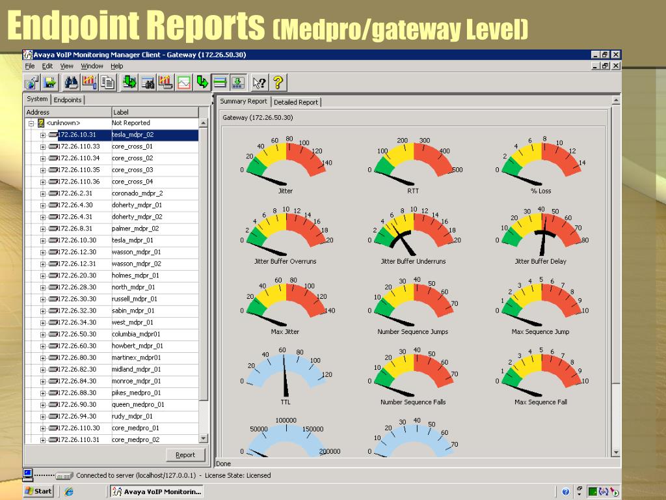Select the 172.26.90.30 queen_medpro_01 row

tap(112, 405)
